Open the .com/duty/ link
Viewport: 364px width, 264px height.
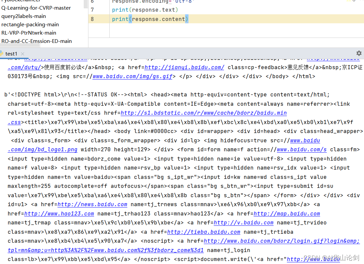click(24, 67)
